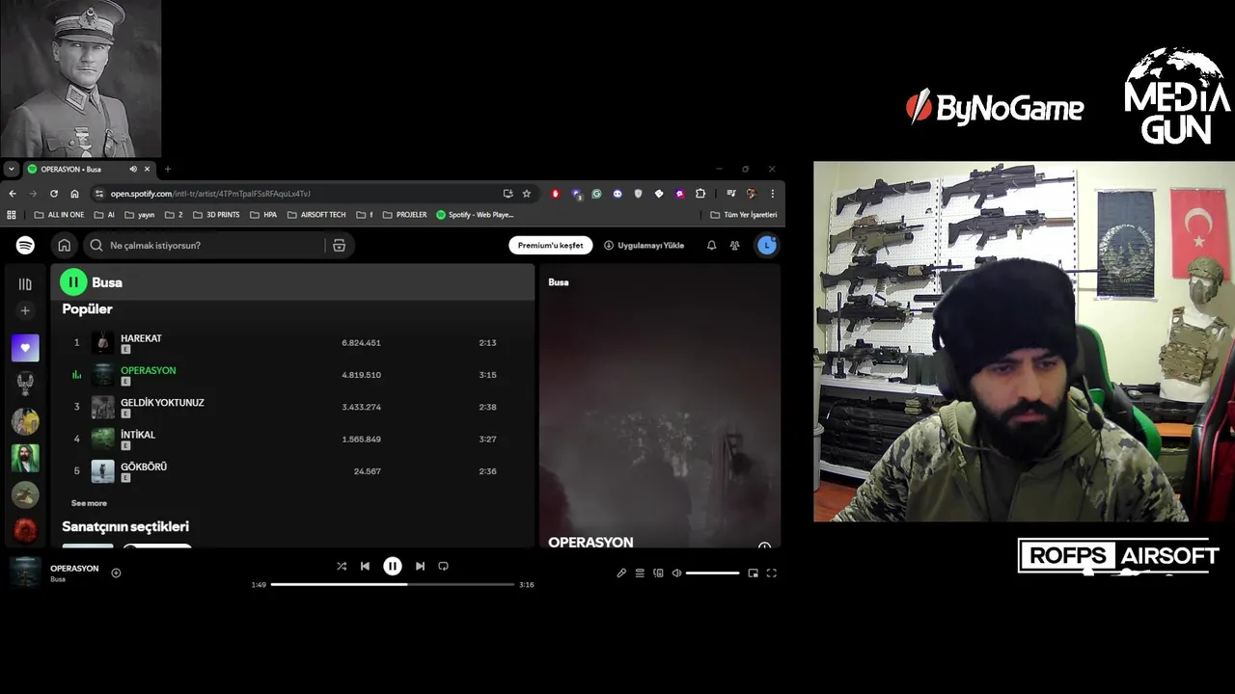Screen dimensions: 1235x694
Task: Expand the list with See more
Action: click(x=89, y=503)
